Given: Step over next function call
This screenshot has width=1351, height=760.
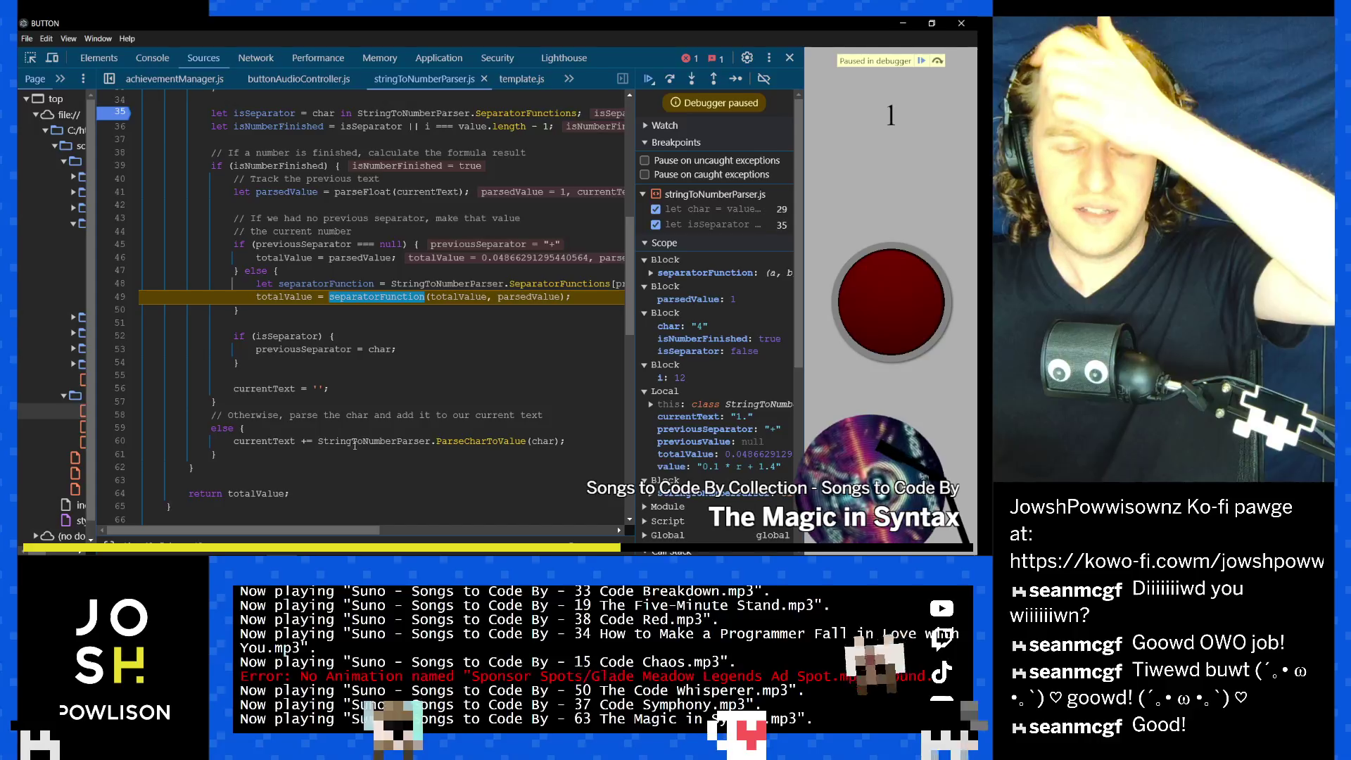Looking at the screenshot, I should point(670,79).
